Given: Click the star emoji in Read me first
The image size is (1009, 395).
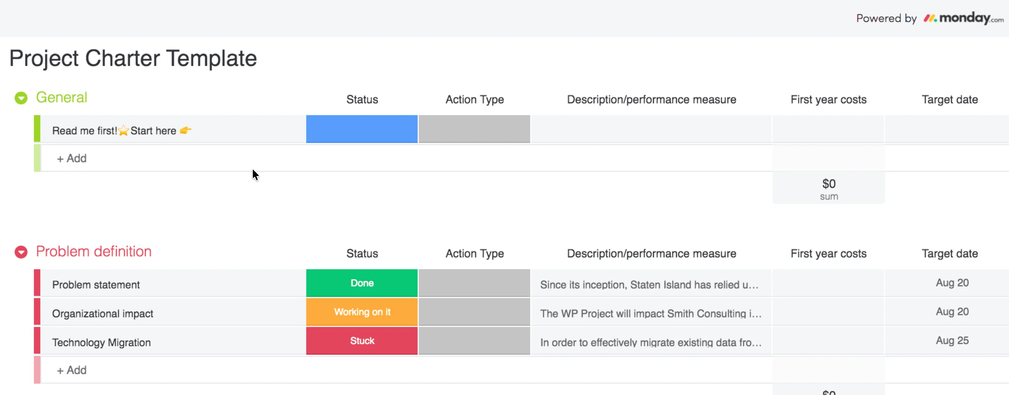Looking at the screenshot, I should (124, 130).
